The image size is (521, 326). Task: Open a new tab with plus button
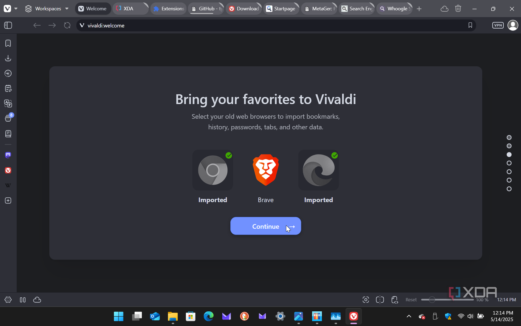(419, 8)
